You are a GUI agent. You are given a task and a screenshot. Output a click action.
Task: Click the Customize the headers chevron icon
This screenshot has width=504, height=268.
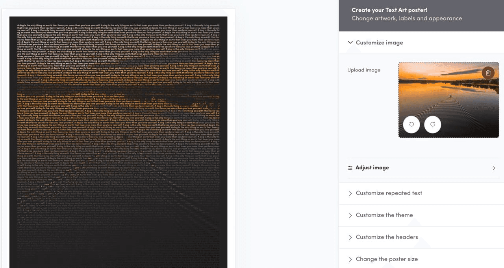(350, 237)
